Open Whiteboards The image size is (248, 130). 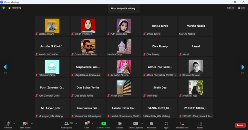182,125
